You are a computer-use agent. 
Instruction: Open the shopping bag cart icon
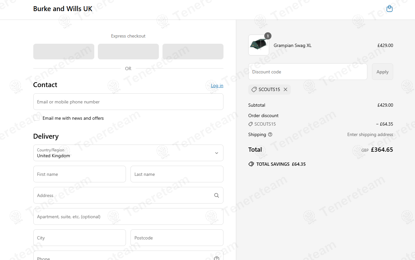coord(389,8)
